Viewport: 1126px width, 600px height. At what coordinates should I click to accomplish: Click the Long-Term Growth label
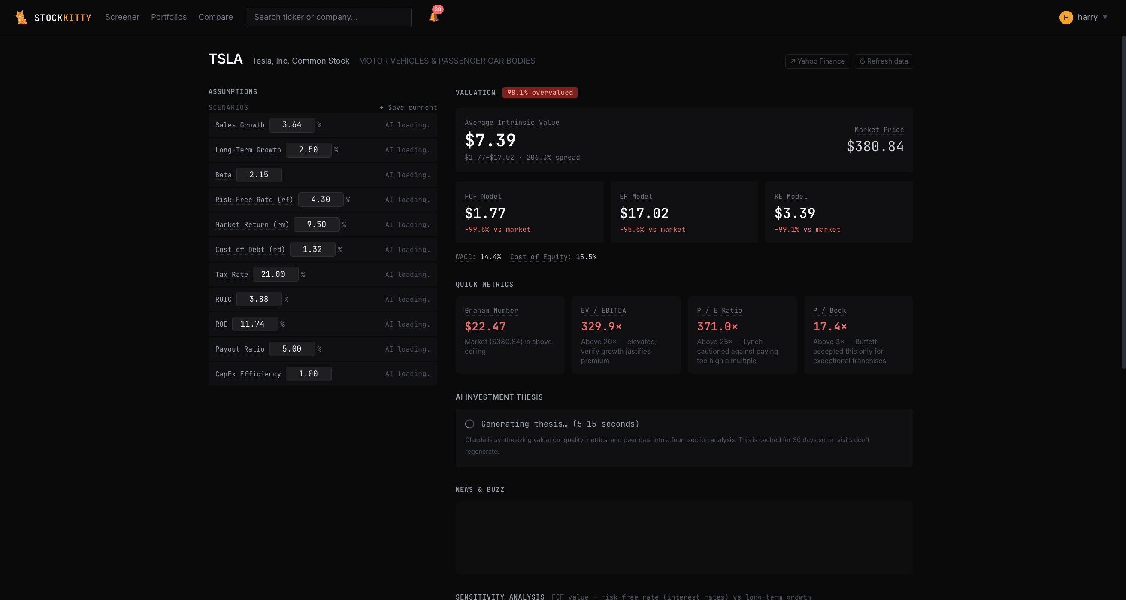point(248,151)
